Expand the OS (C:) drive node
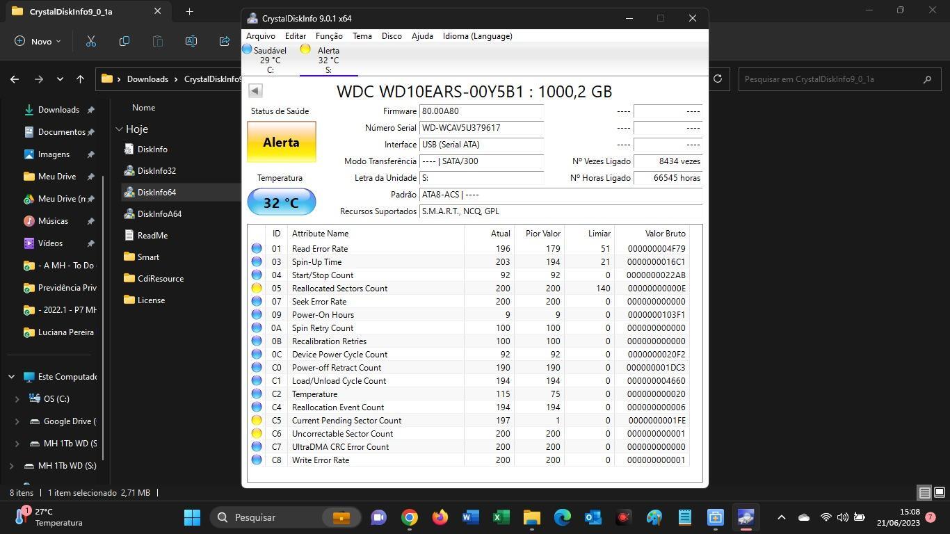 pos(17,399)
